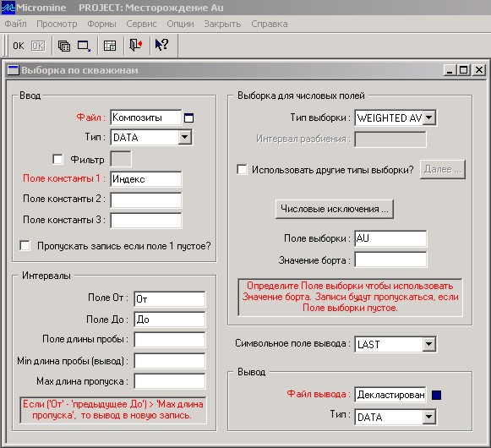Click the Поле длины пробы field
Viewport: 491px width, 448px height.
170,340
